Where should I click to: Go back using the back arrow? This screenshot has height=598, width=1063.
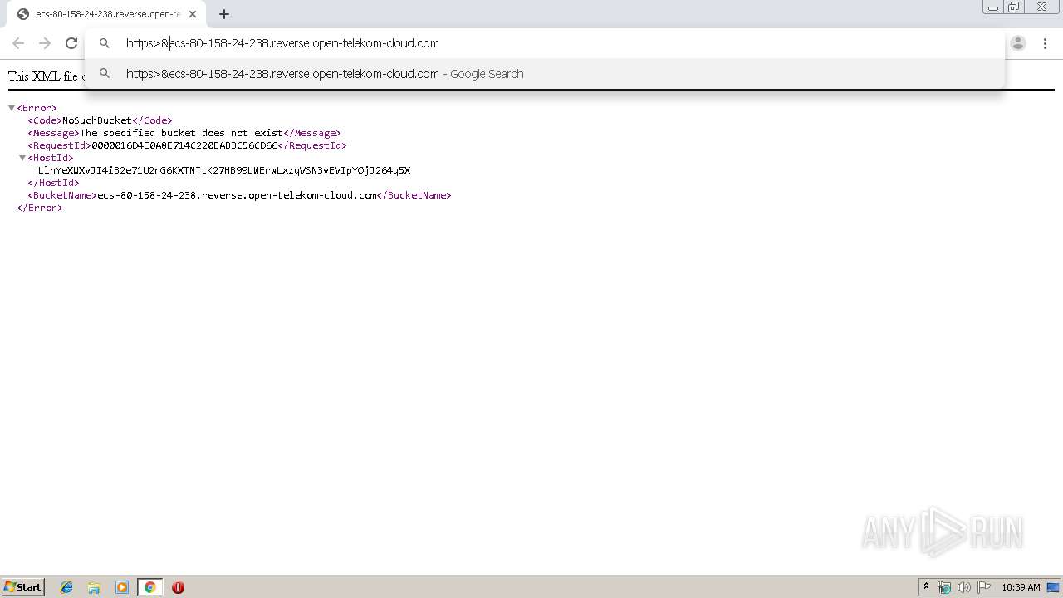(18, 43)
